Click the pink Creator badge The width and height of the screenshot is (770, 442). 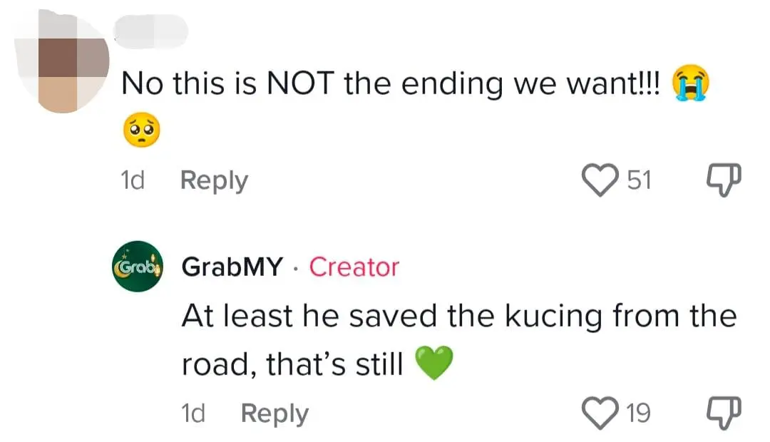(354, 267)
